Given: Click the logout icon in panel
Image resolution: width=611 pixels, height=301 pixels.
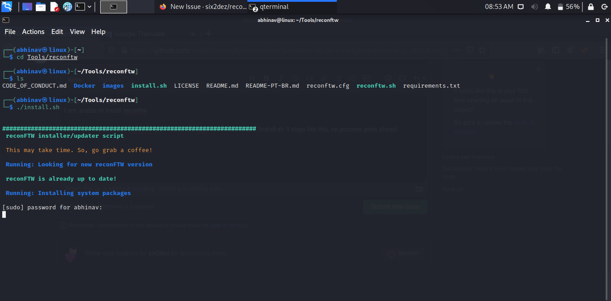Looking at the screenshot, I should click(x=605, y=7).
